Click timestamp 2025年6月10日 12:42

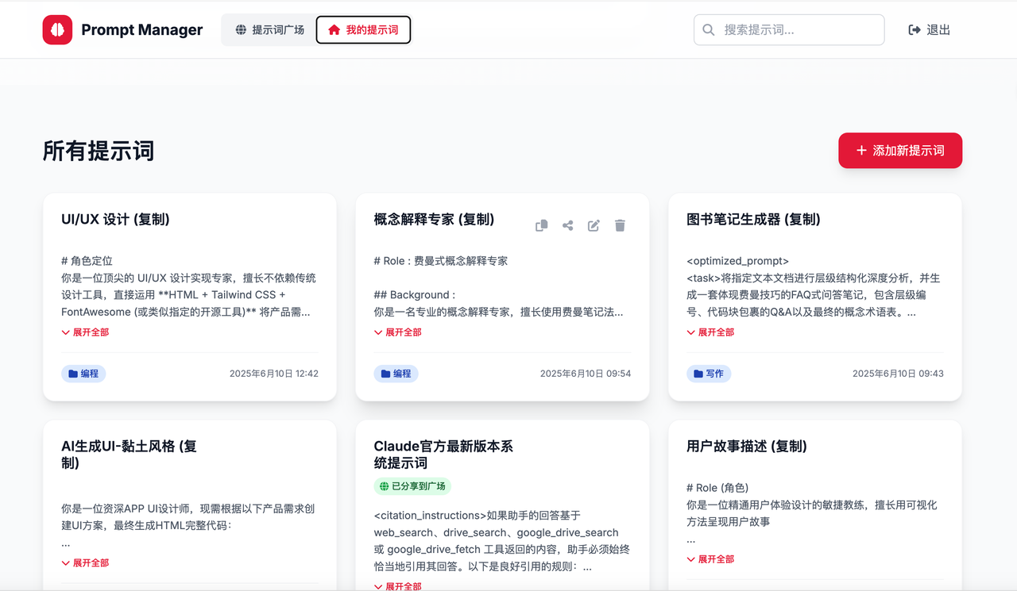click(274, 373)
